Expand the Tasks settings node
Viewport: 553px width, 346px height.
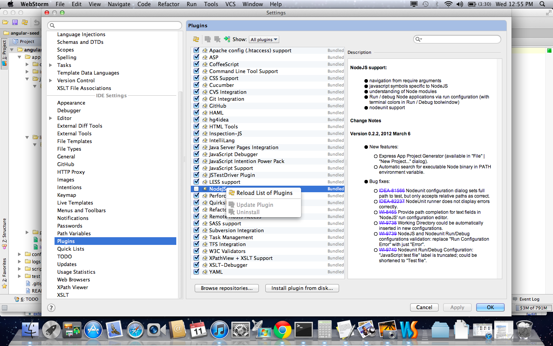[x=50, y=65]
